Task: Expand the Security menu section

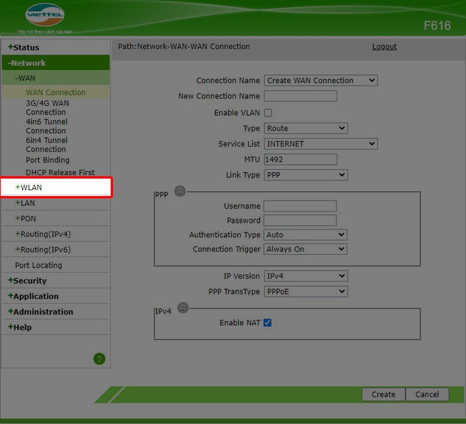Action: click(x=30, y=281)
